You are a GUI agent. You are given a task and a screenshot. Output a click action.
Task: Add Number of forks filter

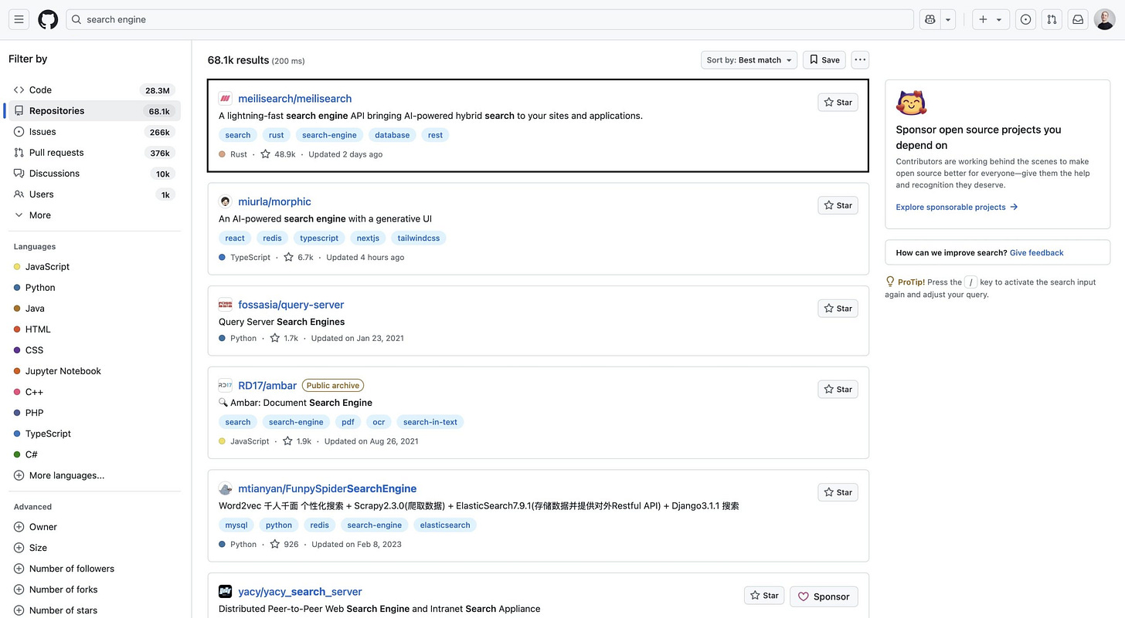click(93, 589)
